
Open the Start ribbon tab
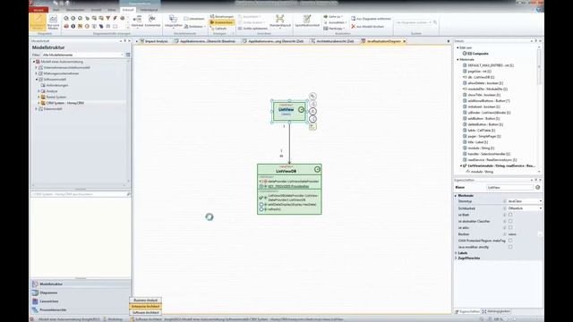[56, 10]
